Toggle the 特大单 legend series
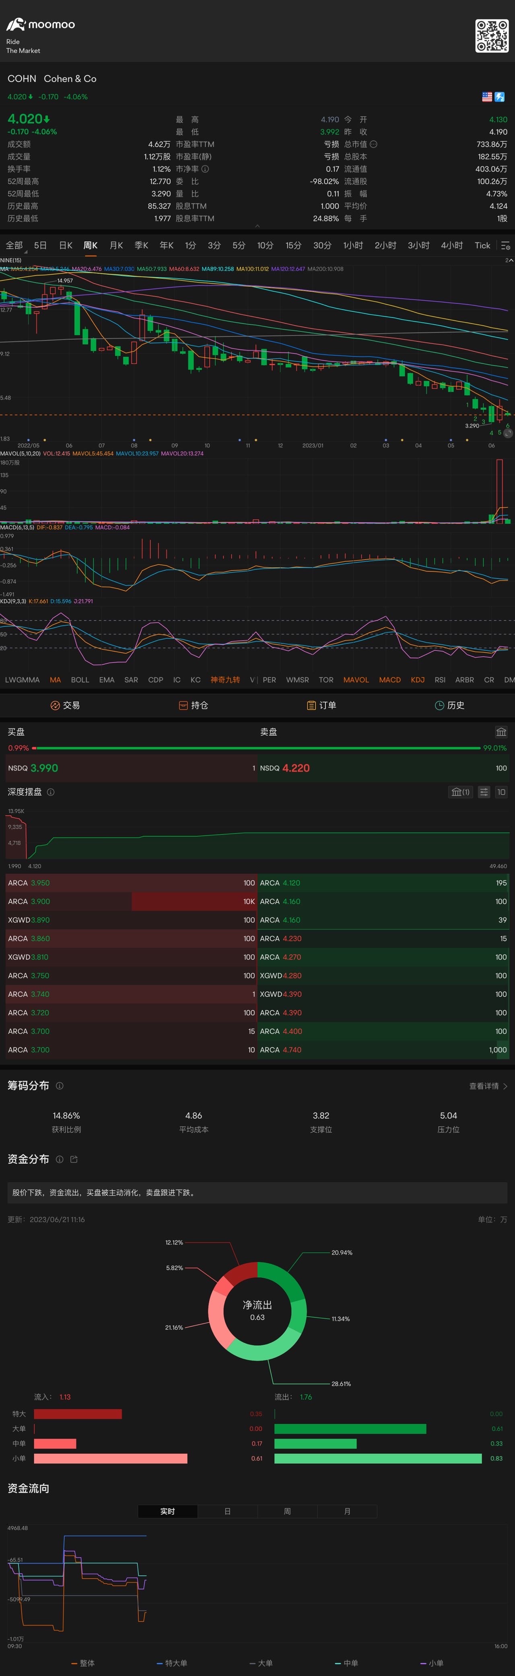Image resolution: width=515 pixels, height=1676 pixels. [172, 1663]
